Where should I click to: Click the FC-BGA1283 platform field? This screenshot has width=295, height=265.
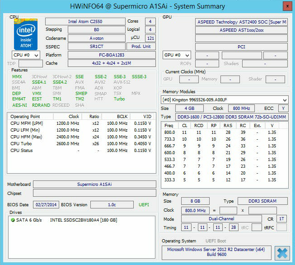point(112,55)
